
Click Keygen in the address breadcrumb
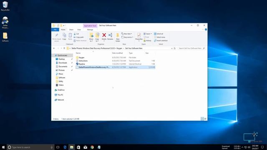[119, 48]
